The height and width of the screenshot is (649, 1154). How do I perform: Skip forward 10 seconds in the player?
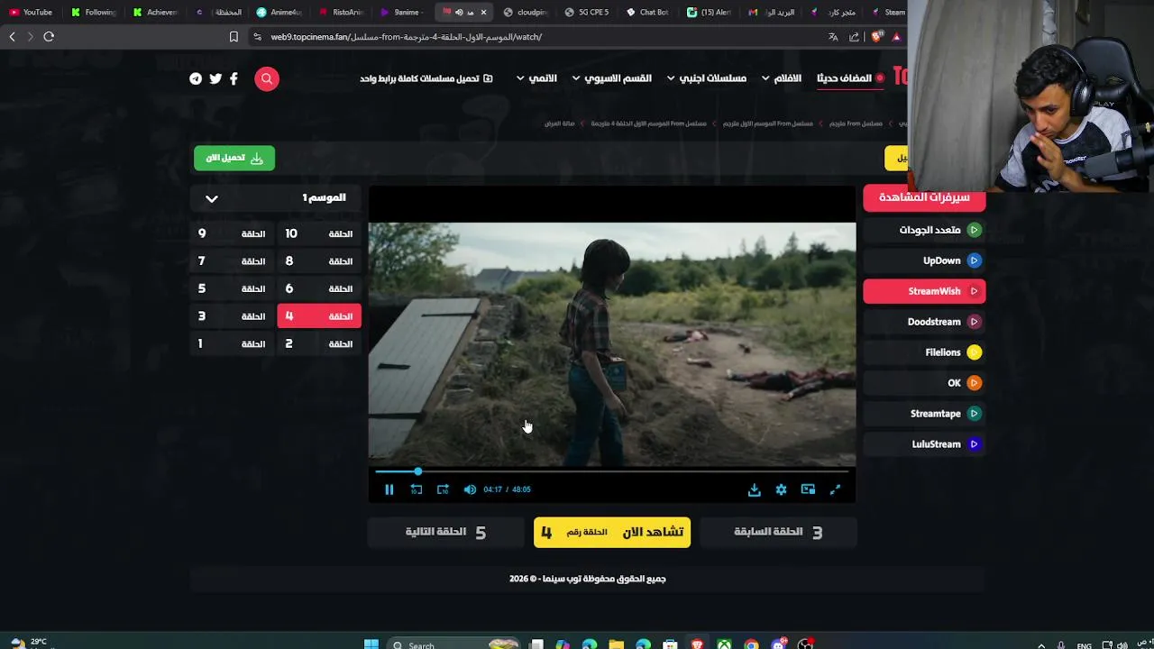pos(443,489)
